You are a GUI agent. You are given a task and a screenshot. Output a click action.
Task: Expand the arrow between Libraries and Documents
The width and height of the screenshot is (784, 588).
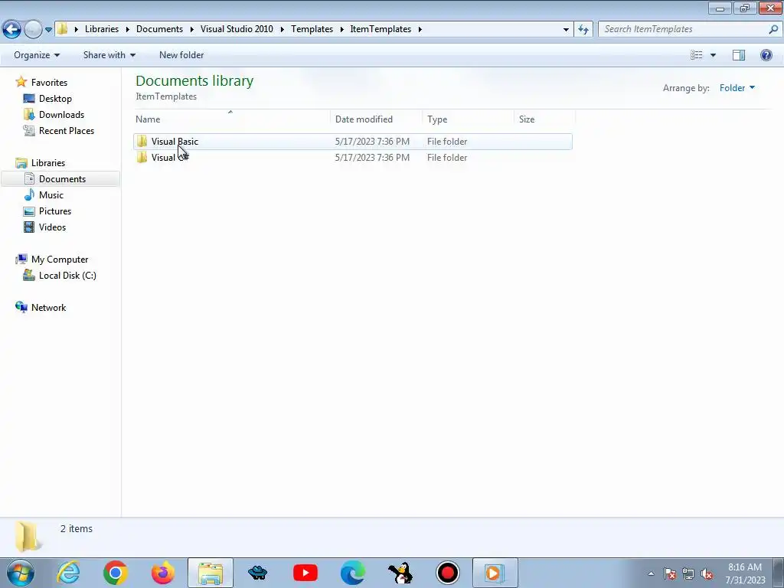128,30
